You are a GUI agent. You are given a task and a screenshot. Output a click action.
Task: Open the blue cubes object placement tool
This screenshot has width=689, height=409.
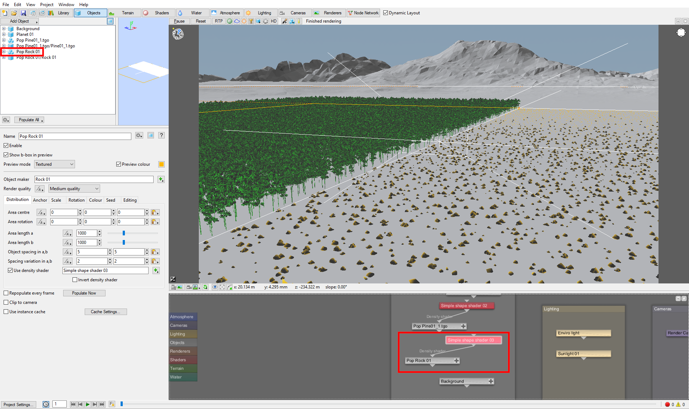tap(292, 21)
